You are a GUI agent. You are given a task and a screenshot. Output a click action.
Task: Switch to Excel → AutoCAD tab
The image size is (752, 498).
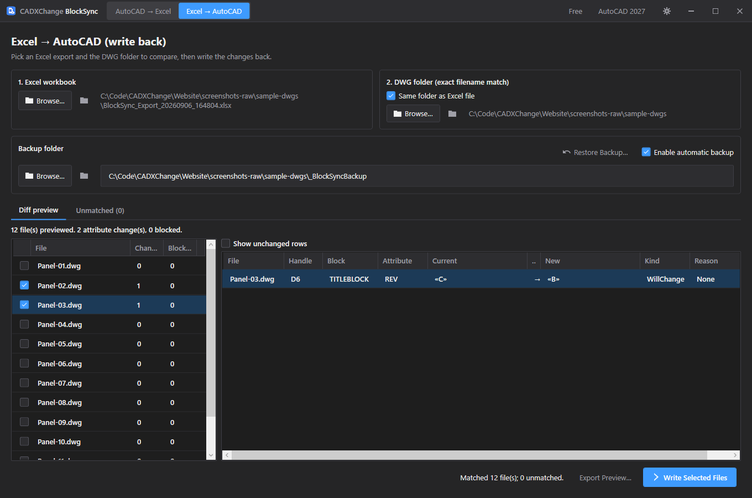click(x=214, y=11)
